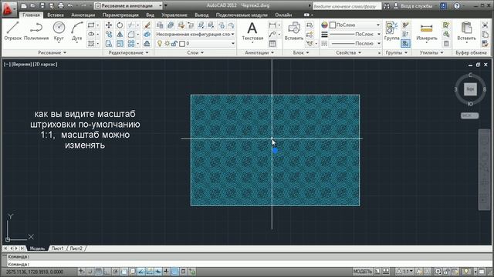Click the Undo arrow in quick access toolbar

[x=70, y=5]
